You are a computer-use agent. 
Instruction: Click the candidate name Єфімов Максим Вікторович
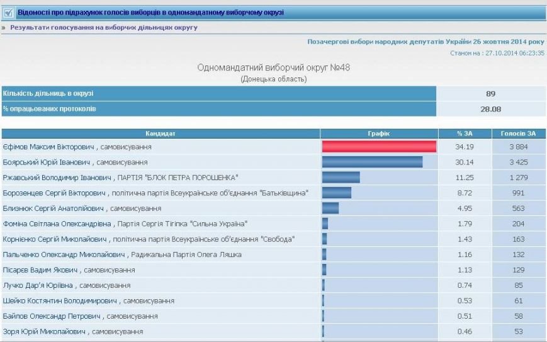48,147
